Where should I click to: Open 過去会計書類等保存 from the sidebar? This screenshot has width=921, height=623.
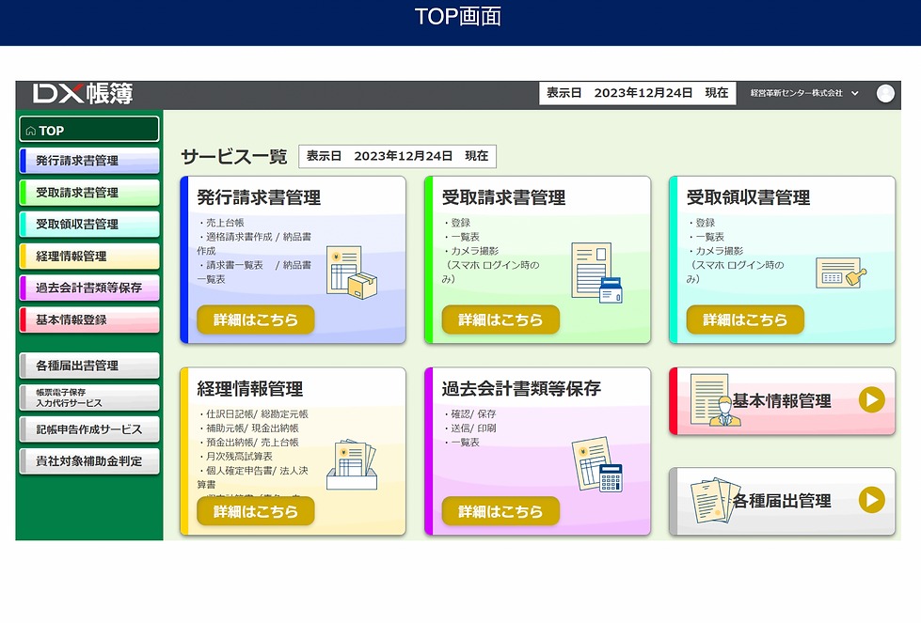coord(89,288)
